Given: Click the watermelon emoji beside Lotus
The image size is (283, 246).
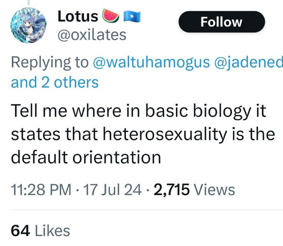Looking at the screenshot, I should (111, 16).
